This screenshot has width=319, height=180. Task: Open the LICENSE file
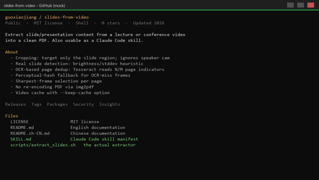(x=19, y=121)
